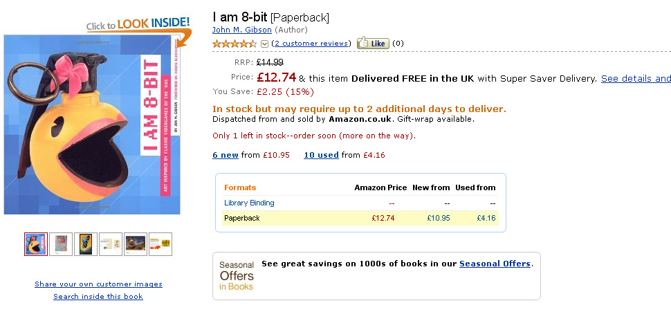Select the Paperback format row
The height and width of the screenshot is (312, 671).
(241, 219)
